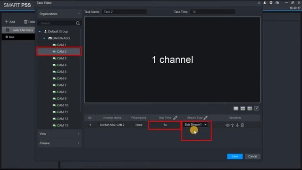Viewport: 302px width, 170px height.
Task: Tick the tour plan checkbox
Action: coord(7,37)
